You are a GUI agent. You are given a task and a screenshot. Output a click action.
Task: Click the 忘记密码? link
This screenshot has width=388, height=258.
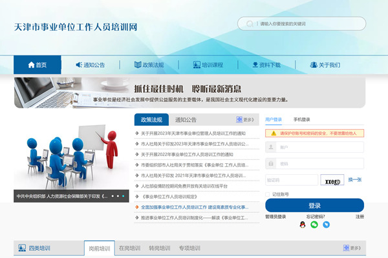coord(316,217)
